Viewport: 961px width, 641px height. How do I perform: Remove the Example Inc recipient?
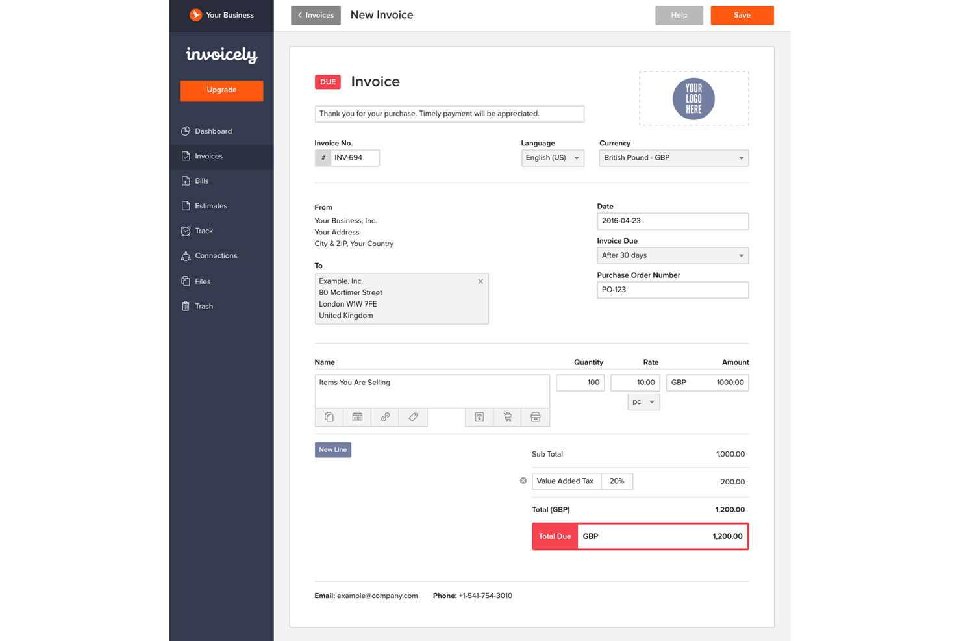pos(480,281)
